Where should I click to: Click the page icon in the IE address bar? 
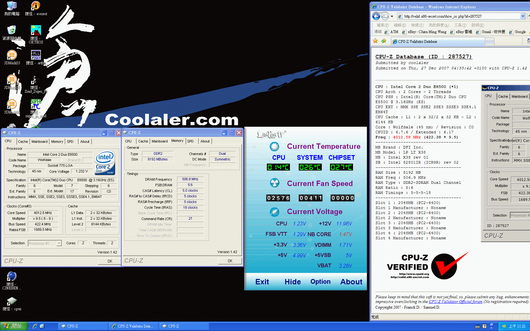coord(400,16)
